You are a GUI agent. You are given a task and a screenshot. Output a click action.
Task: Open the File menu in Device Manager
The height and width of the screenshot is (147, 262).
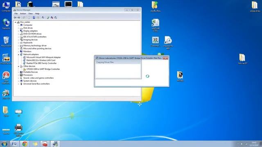16,13
